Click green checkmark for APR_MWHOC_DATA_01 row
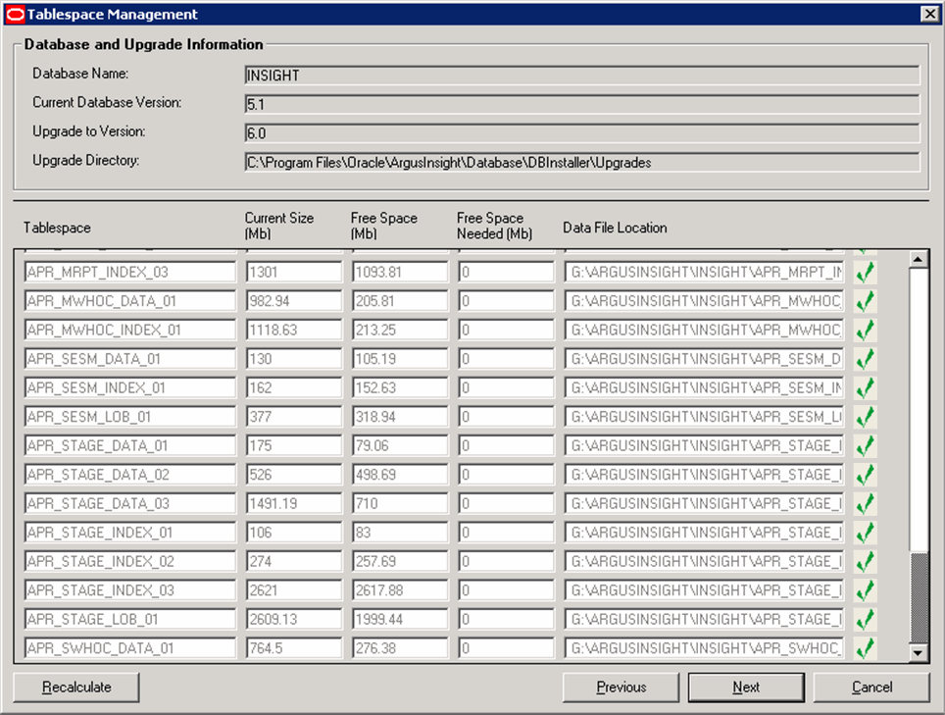Viewport: 945px width, 715px height. click(865, 301)
